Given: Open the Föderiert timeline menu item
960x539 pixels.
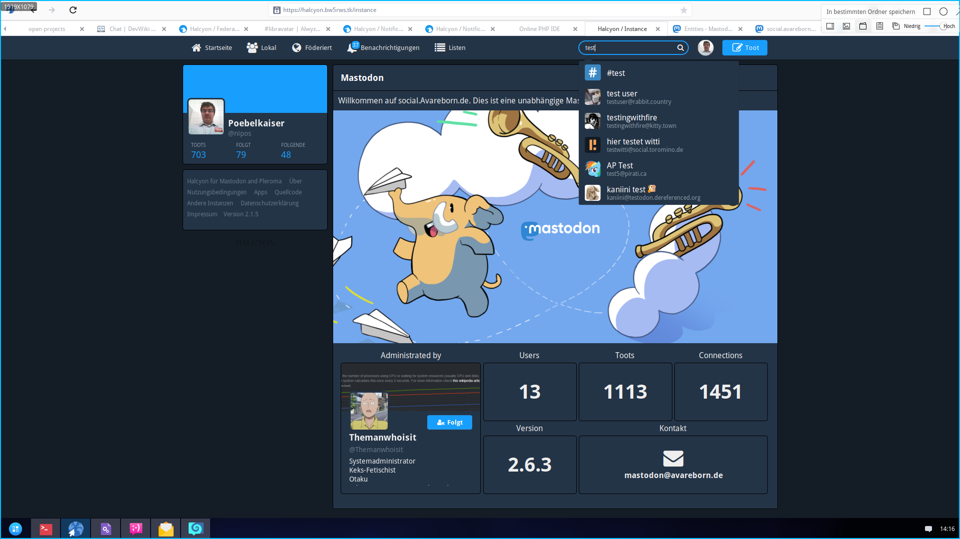Looking at the screenshot, I should (x=312, y=48).
